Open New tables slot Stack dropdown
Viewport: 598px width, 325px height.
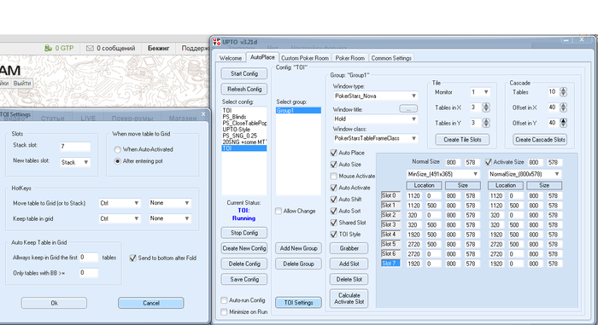click(x=75, y=162)
